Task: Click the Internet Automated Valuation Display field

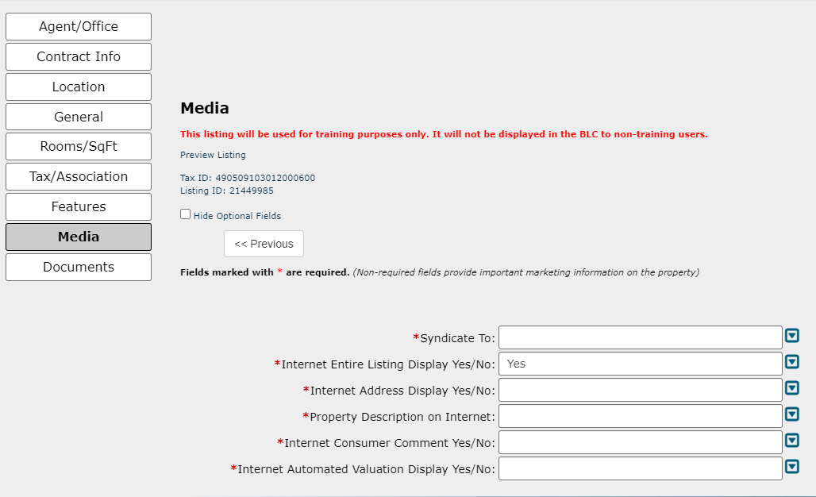Action: 640,468
